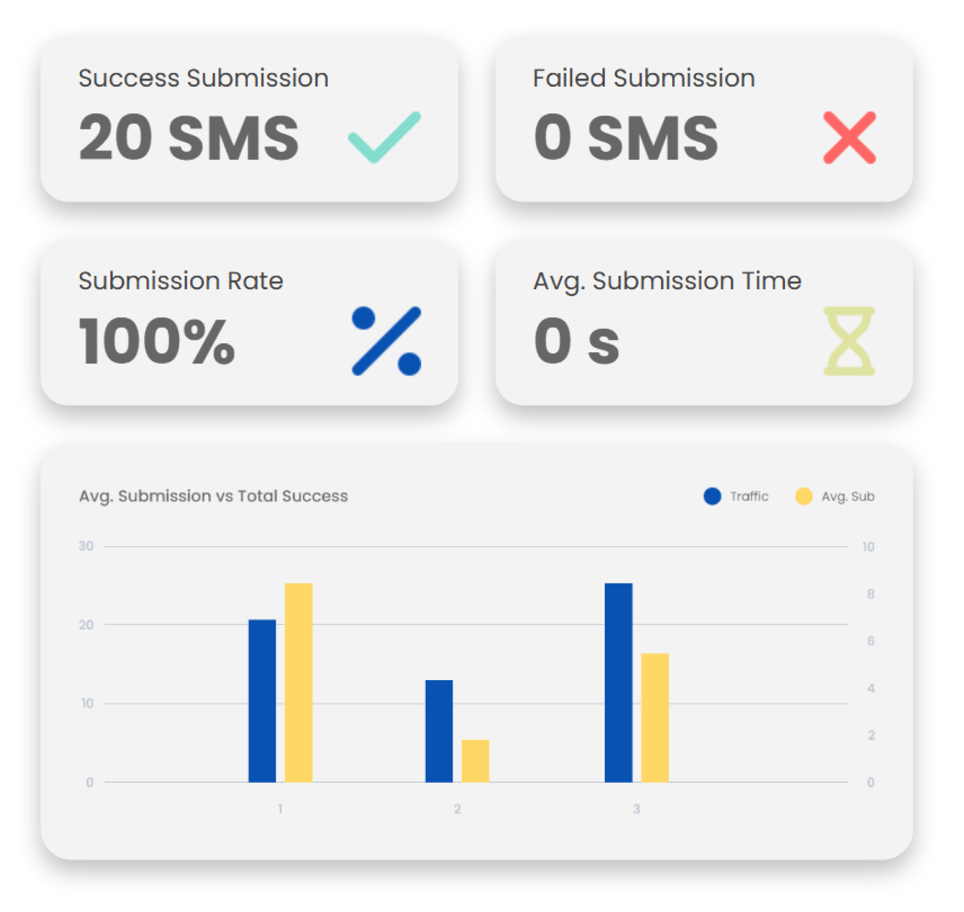964x912 pixels.
Task: Click the blue Traffic legend dot
Action: pyautogui.click(x=712, y=496)
